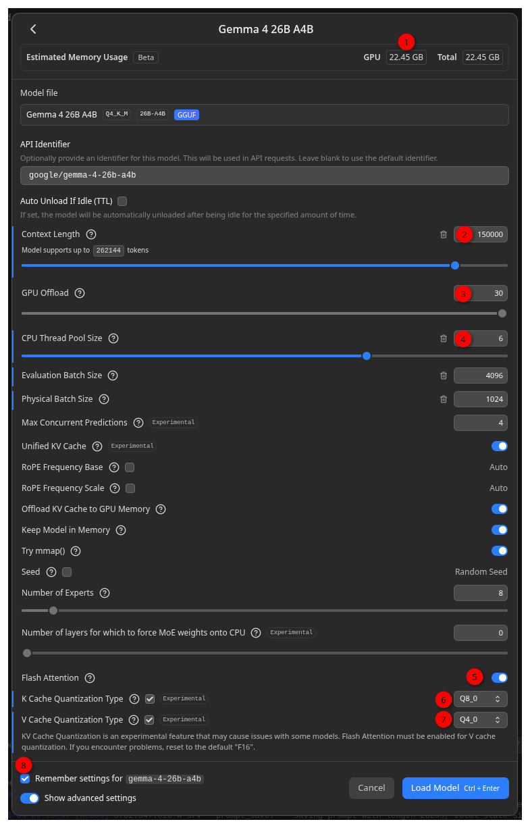Open help icon for RoPE Frequency Scale
This screenshot has height=828, width=530.
(115, 488)
